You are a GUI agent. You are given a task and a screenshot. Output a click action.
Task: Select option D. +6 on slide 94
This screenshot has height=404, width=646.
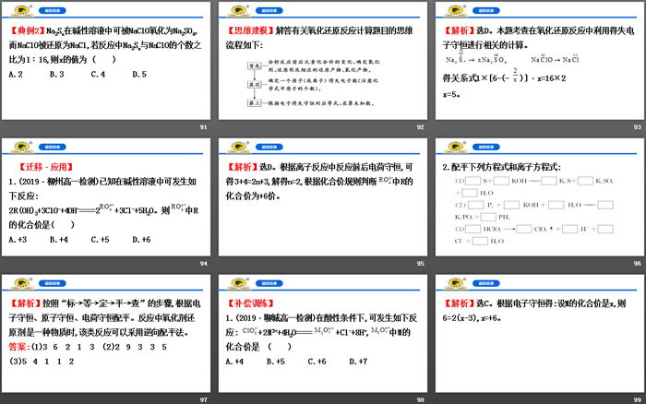click(141, 239)
